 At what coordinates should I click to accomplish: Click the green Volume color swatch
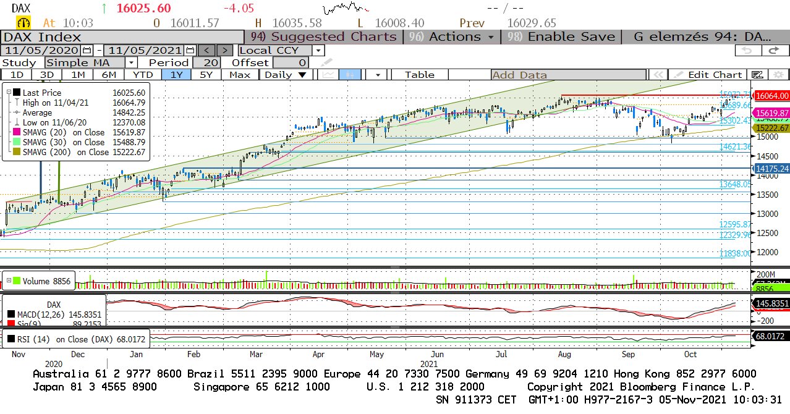17,281
